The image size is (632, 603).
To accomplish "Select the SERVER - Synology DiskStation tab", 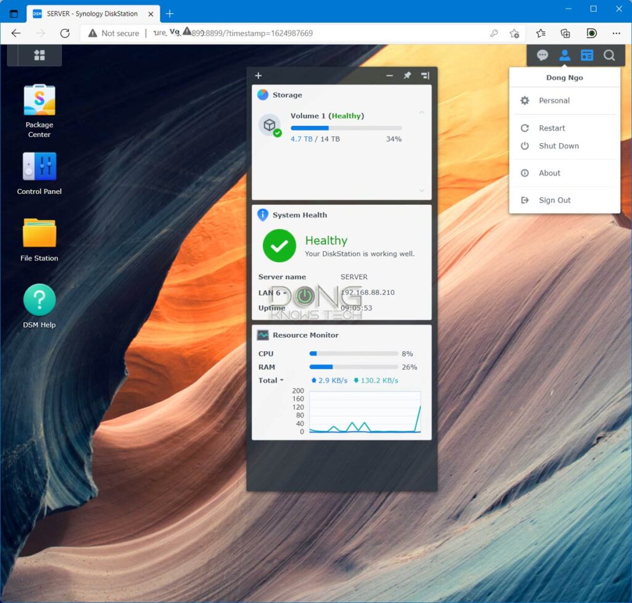I will (93, 14).
